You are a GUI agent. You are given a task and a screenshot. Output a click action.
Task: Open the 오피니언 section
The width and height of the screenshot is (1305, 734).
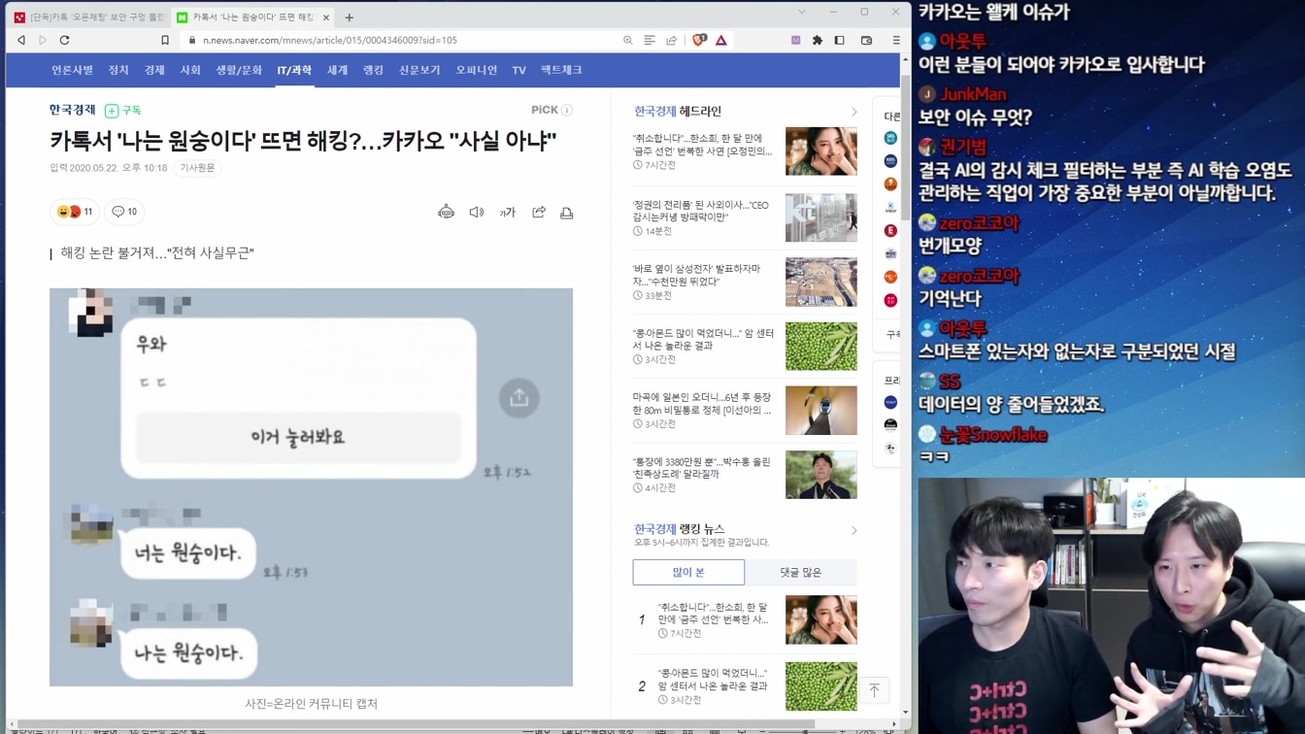click(x=476, y=71)
